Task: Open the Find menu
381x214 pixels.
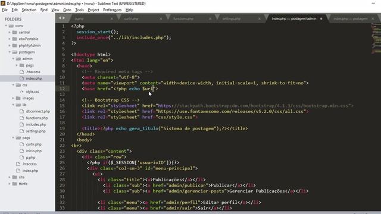Action: tap(44, 10)
